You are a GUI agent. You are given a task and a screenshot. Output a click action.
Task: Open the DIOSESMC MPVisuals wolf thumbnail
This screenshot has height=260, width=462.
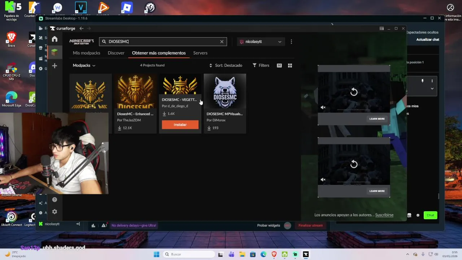pos(225,91)
